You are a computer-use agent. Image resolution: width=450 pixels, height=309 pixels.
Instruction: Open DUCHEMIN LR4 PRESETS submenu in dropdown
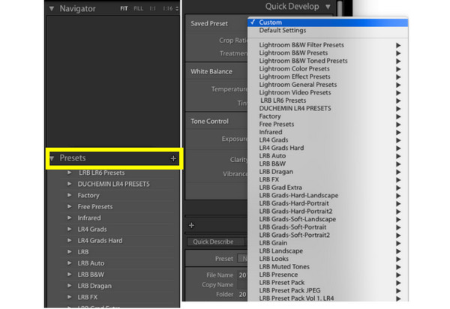(x=328, y=109)
